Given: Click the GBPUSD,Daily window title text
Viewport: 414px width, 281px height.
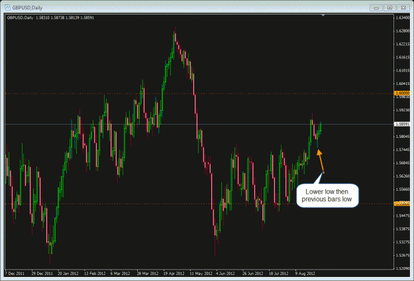Looking at the screenshot, I should (27, 8).
